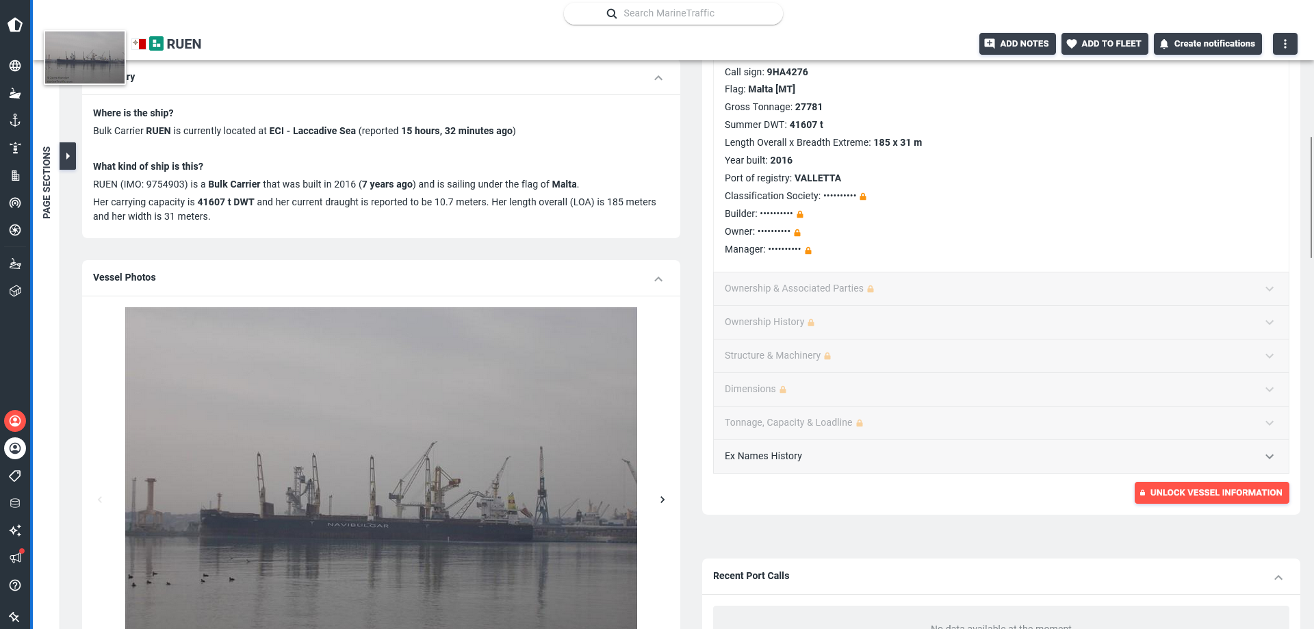
Task: Click the red user account icon
Action: click(x=15, y=421)
